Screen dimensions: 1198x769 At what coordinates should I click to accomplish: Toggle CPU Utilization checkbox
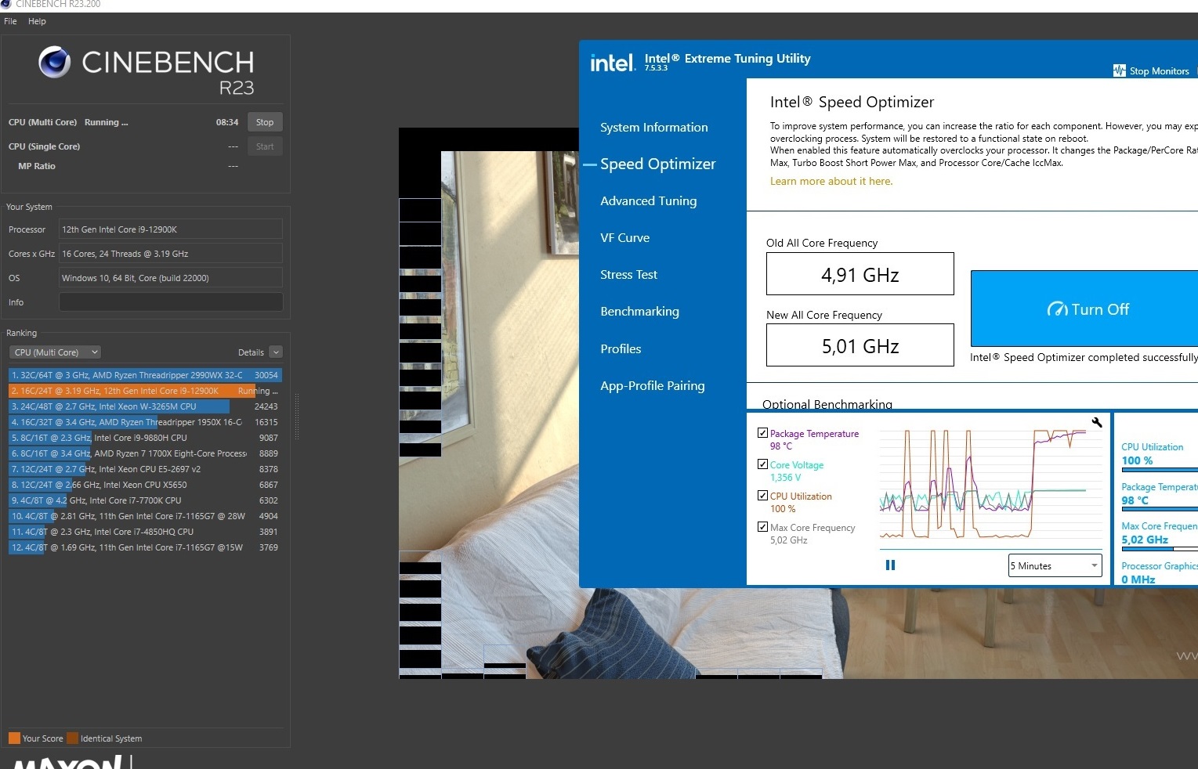click(x=762, y=496)
